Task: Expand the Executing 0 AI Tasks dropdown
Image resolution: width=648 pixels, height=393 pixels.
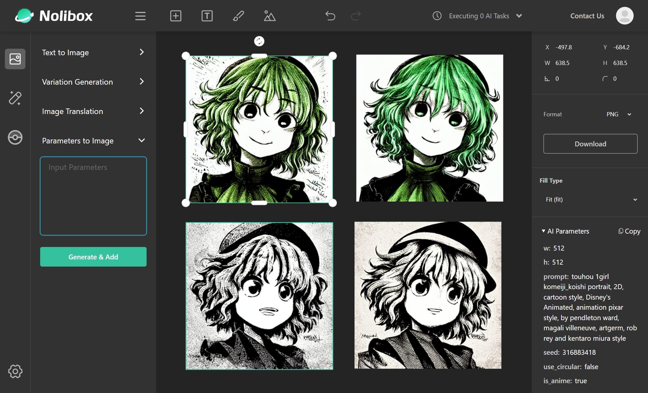Action: pyautogui.click(x=519, y=16)
